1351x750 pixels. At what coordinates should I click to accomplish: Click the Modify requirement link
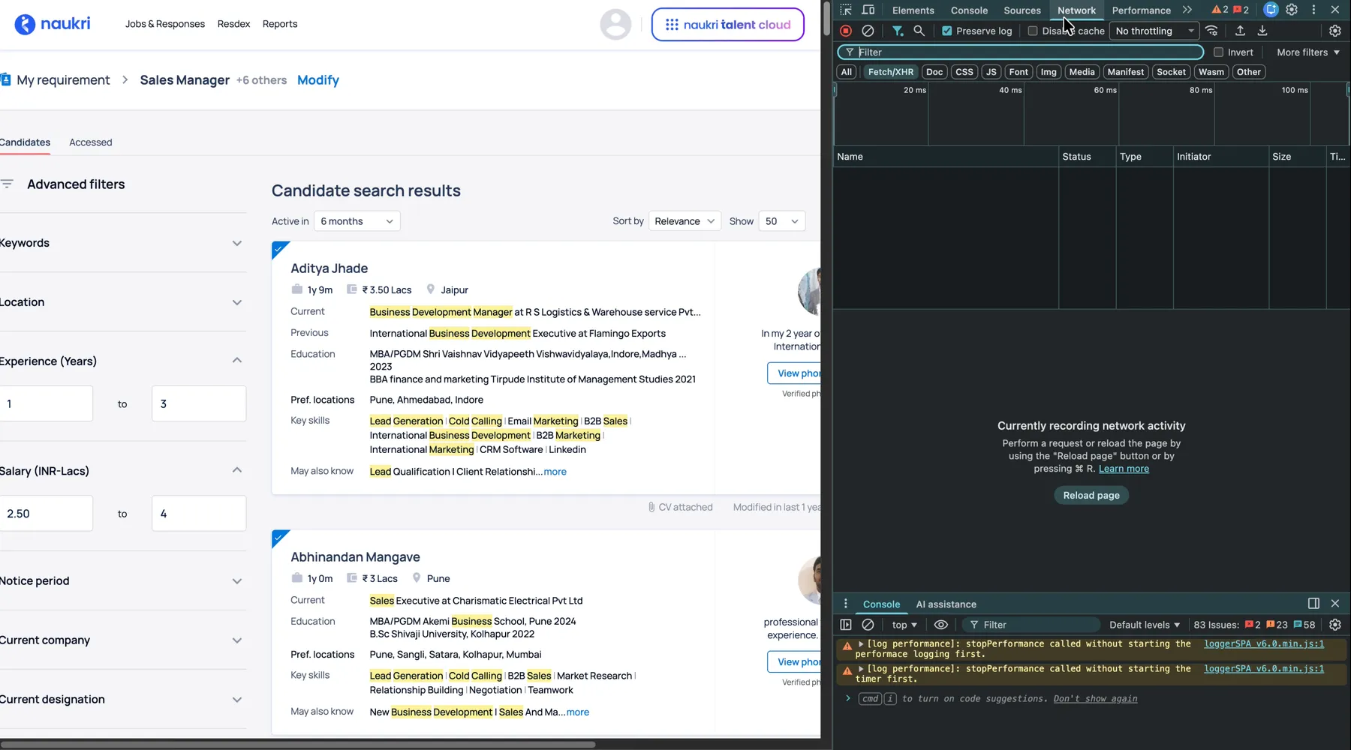click(318, 80)
